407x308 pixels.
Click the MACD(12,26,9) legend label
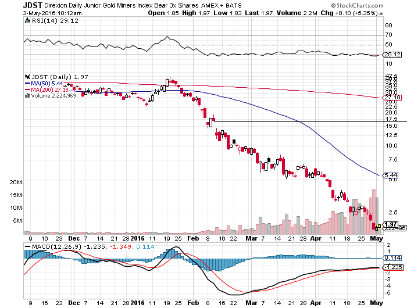(x=56, y=246)
